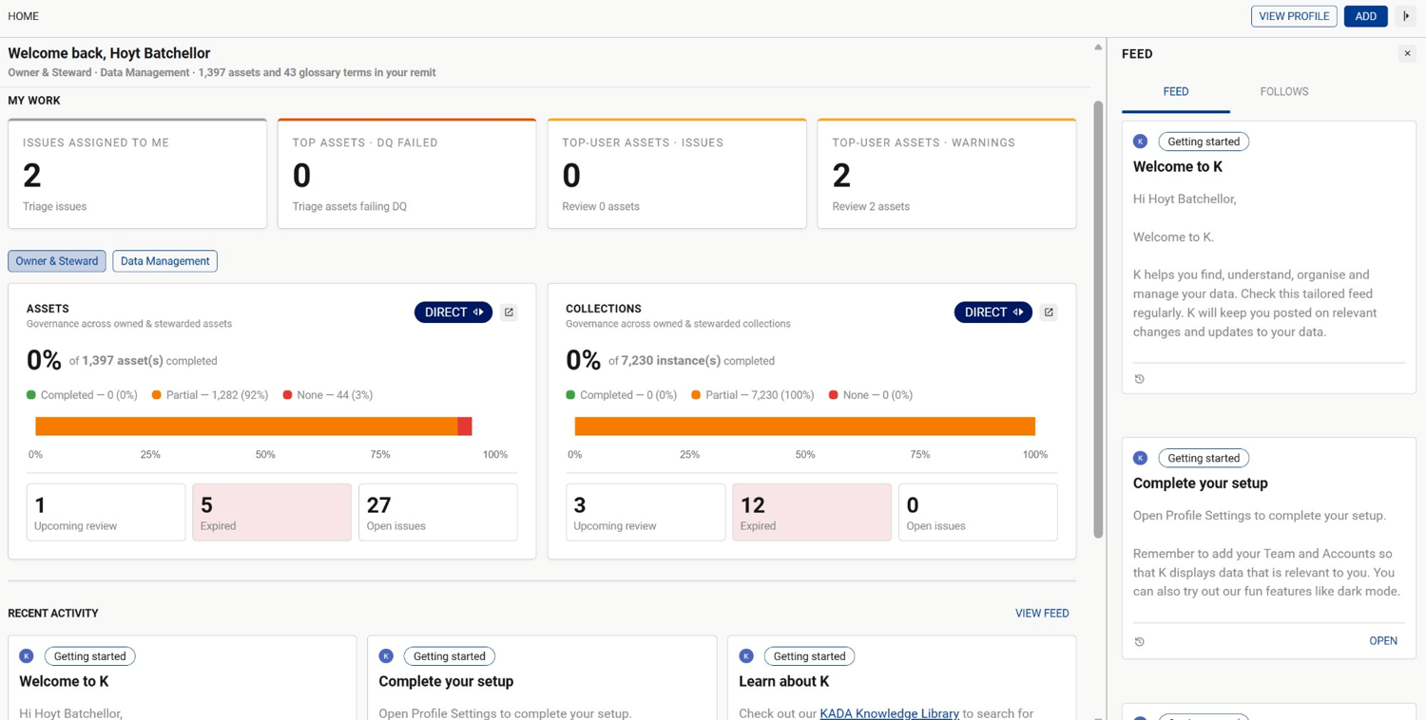
Task: Click K avatar on Welcome to K feed card
Action: pyautogui.click(x=1140, y=142)
